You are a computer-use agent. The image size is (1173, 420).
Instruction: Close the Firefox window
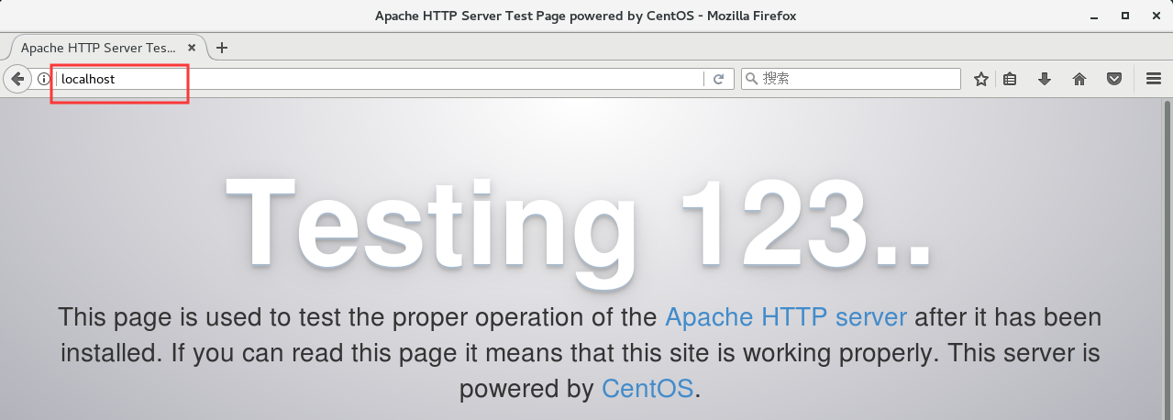click(x=1156, y=16)
